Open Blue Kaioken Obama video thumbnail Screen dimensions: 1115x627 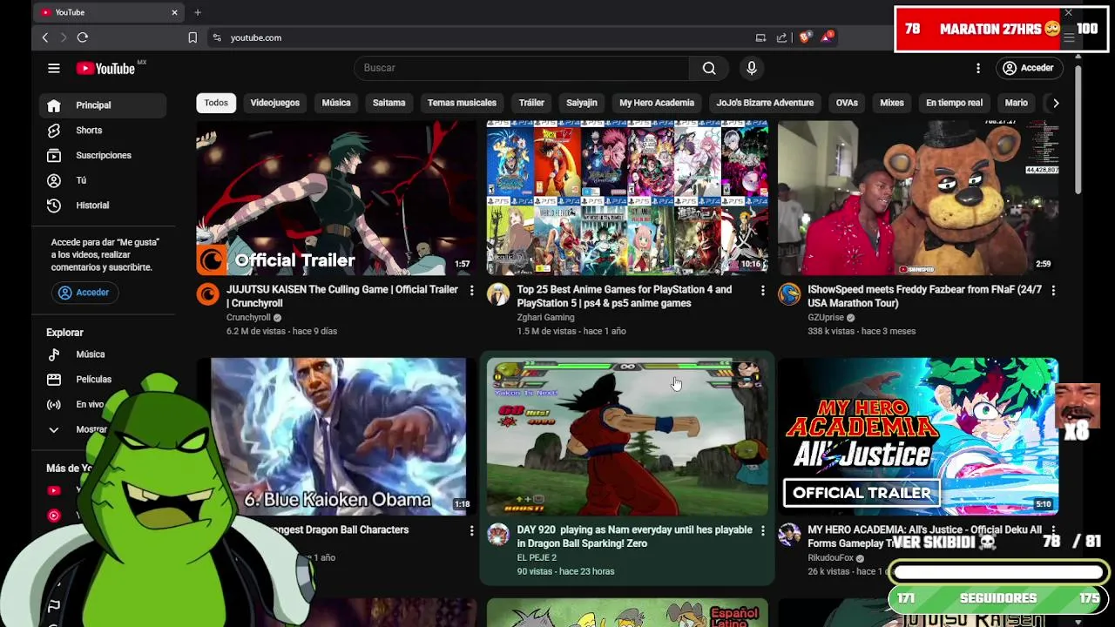[338, 436]
